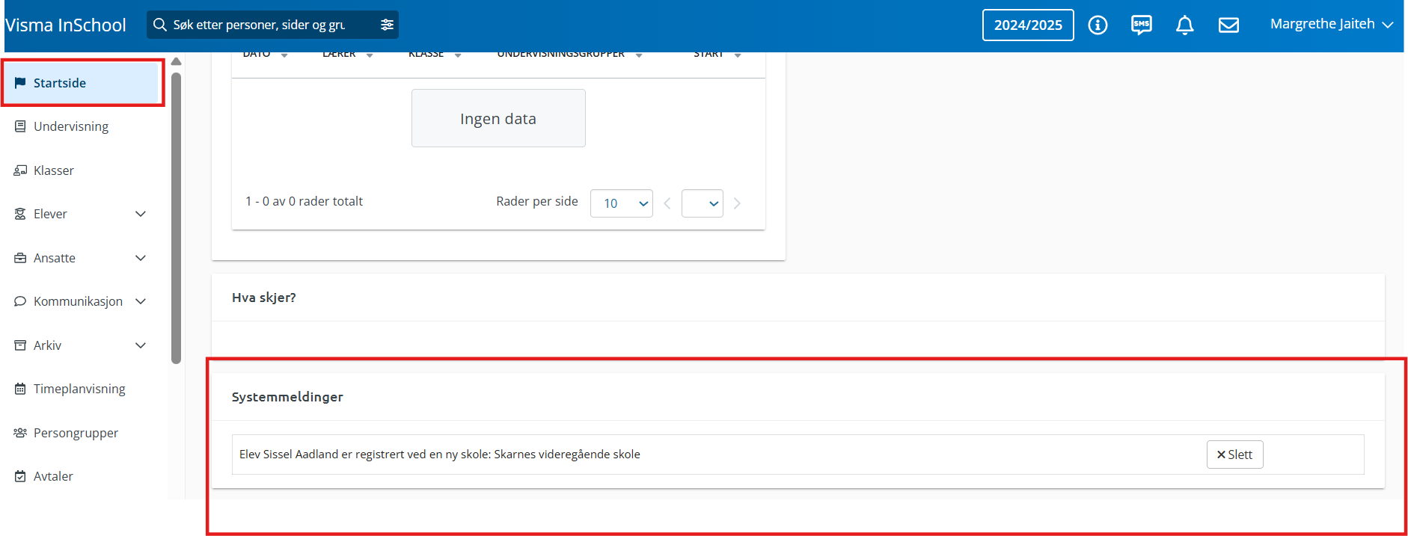Viewport: 1408px width, 536px height.
Task: Click the Startside flag icon
Action: point(20,83)
